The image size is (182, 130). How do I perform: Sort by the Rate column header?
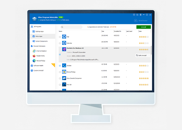(140, 31)
